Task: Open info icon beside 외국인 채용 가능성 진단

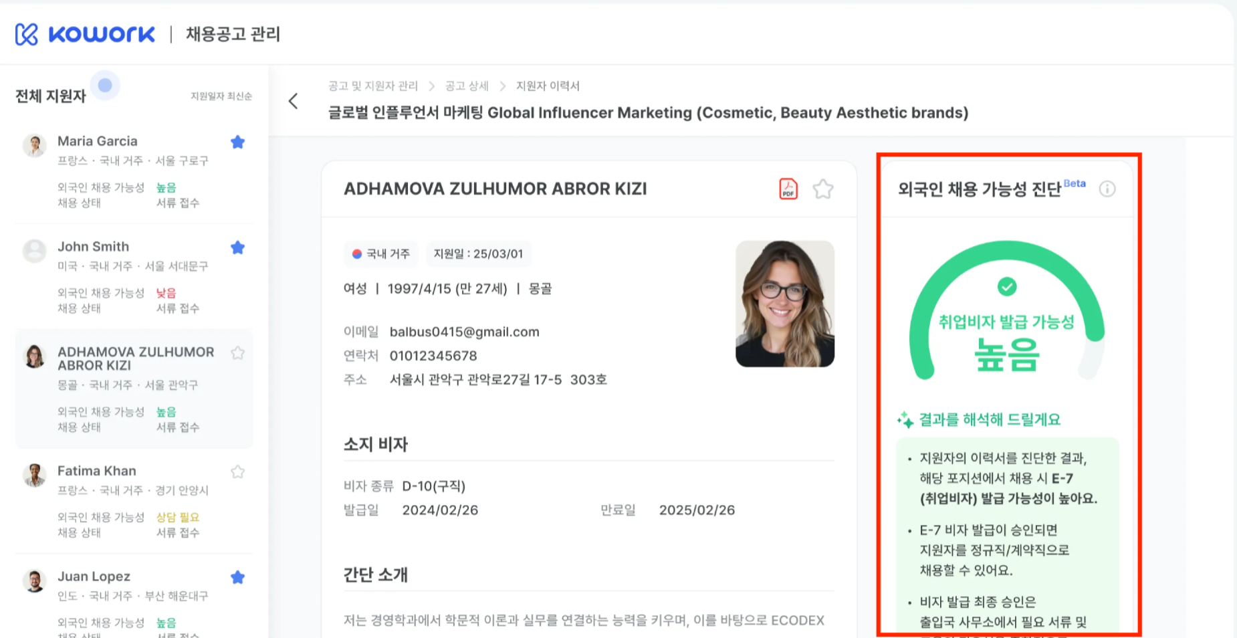Action: pos(1107,189)
